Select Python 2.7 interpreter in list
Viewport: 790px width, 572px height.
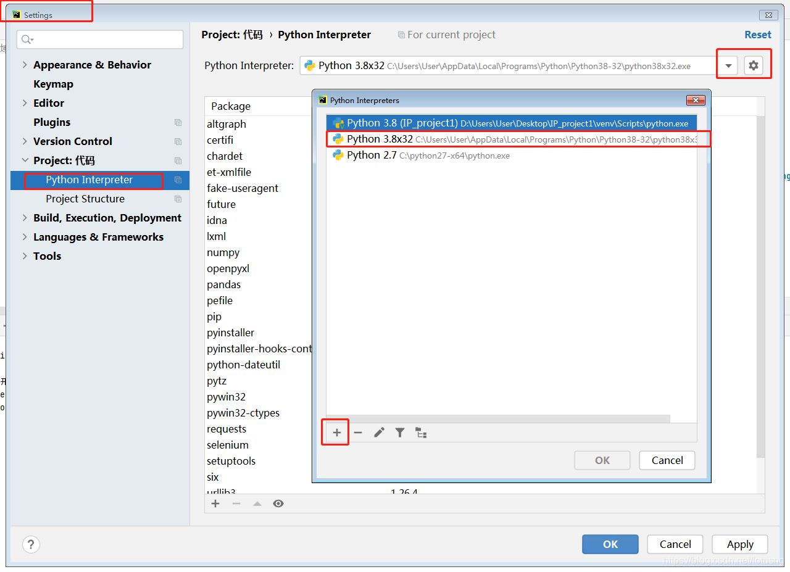(x=372, y=155)
